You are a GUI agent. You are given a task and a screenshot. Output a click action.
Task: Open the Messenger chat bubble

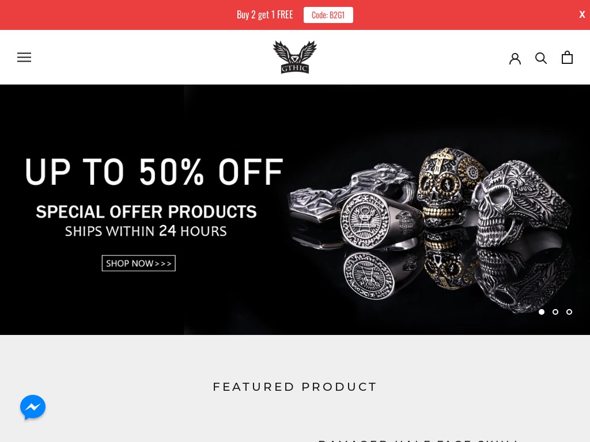point(33,407)
